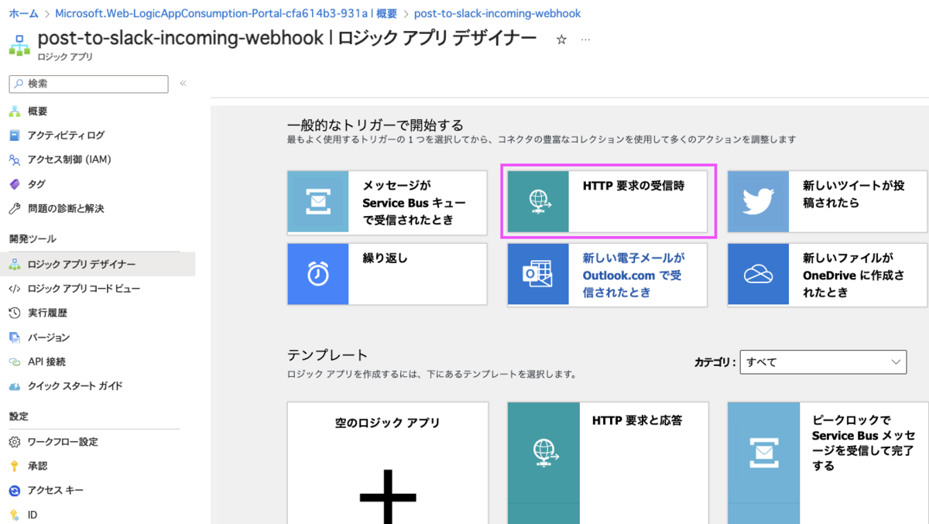Click the sidebar search field
This screenshot has width=929, height=524.
point(88,84)
